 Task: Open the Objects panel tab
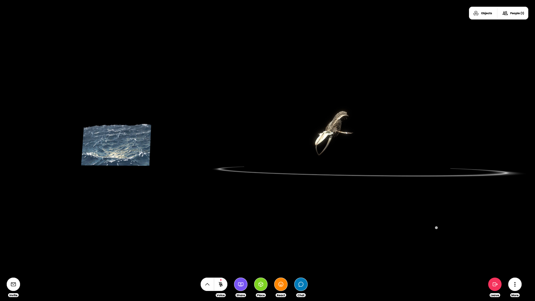click(483, 13)
